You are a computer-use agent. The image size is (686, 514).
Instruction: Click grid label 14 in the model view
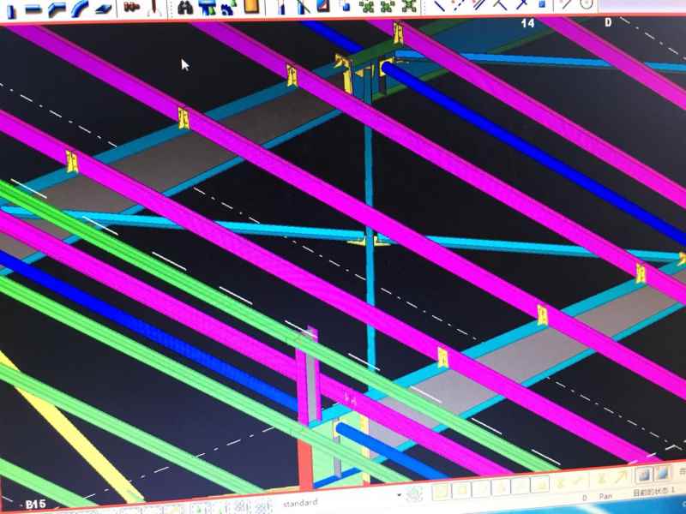pyautogui.click(x=527, y=23)
